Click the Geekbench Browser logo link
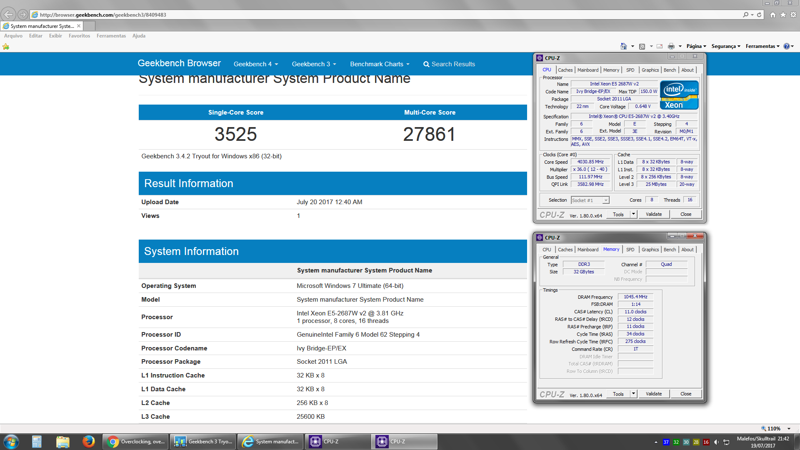This screenshot has width=800, height=450. click(x=179, y=63)
